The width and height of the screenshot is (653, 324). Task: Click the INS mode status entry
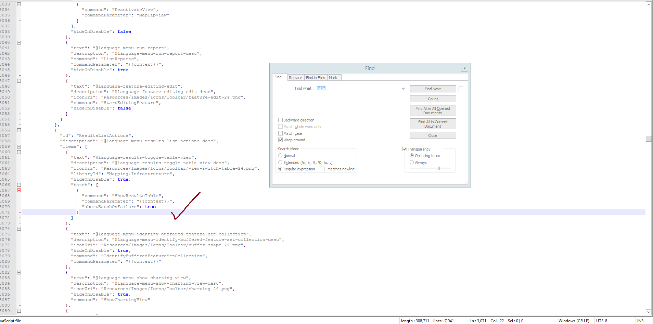(x=640, y=321)
